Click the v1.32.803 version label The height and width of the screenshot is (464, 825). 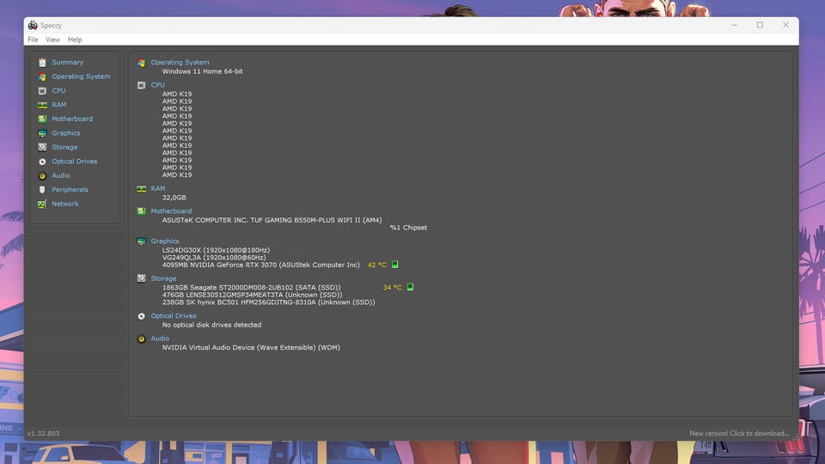(x=43, y=433)
